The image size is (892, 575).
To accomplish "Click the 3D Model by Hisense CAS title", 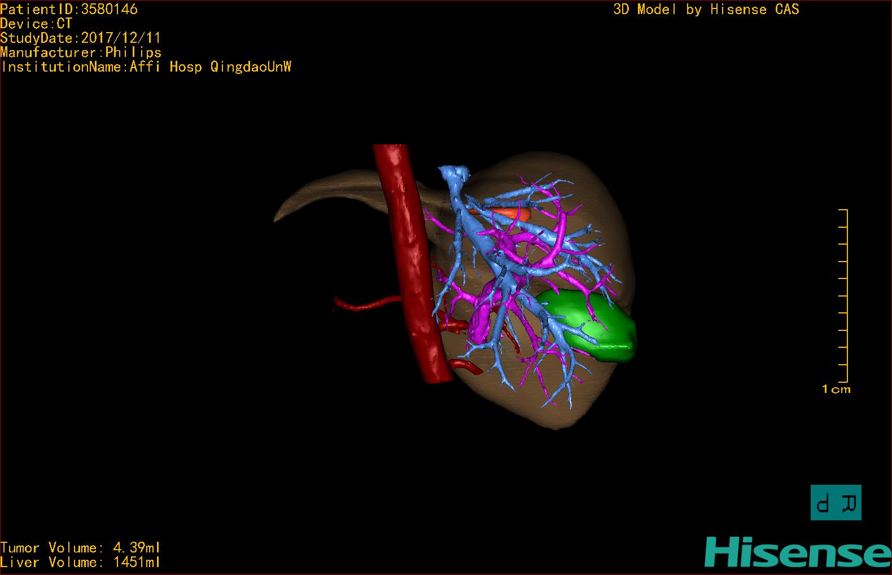I will coord(706,10).
